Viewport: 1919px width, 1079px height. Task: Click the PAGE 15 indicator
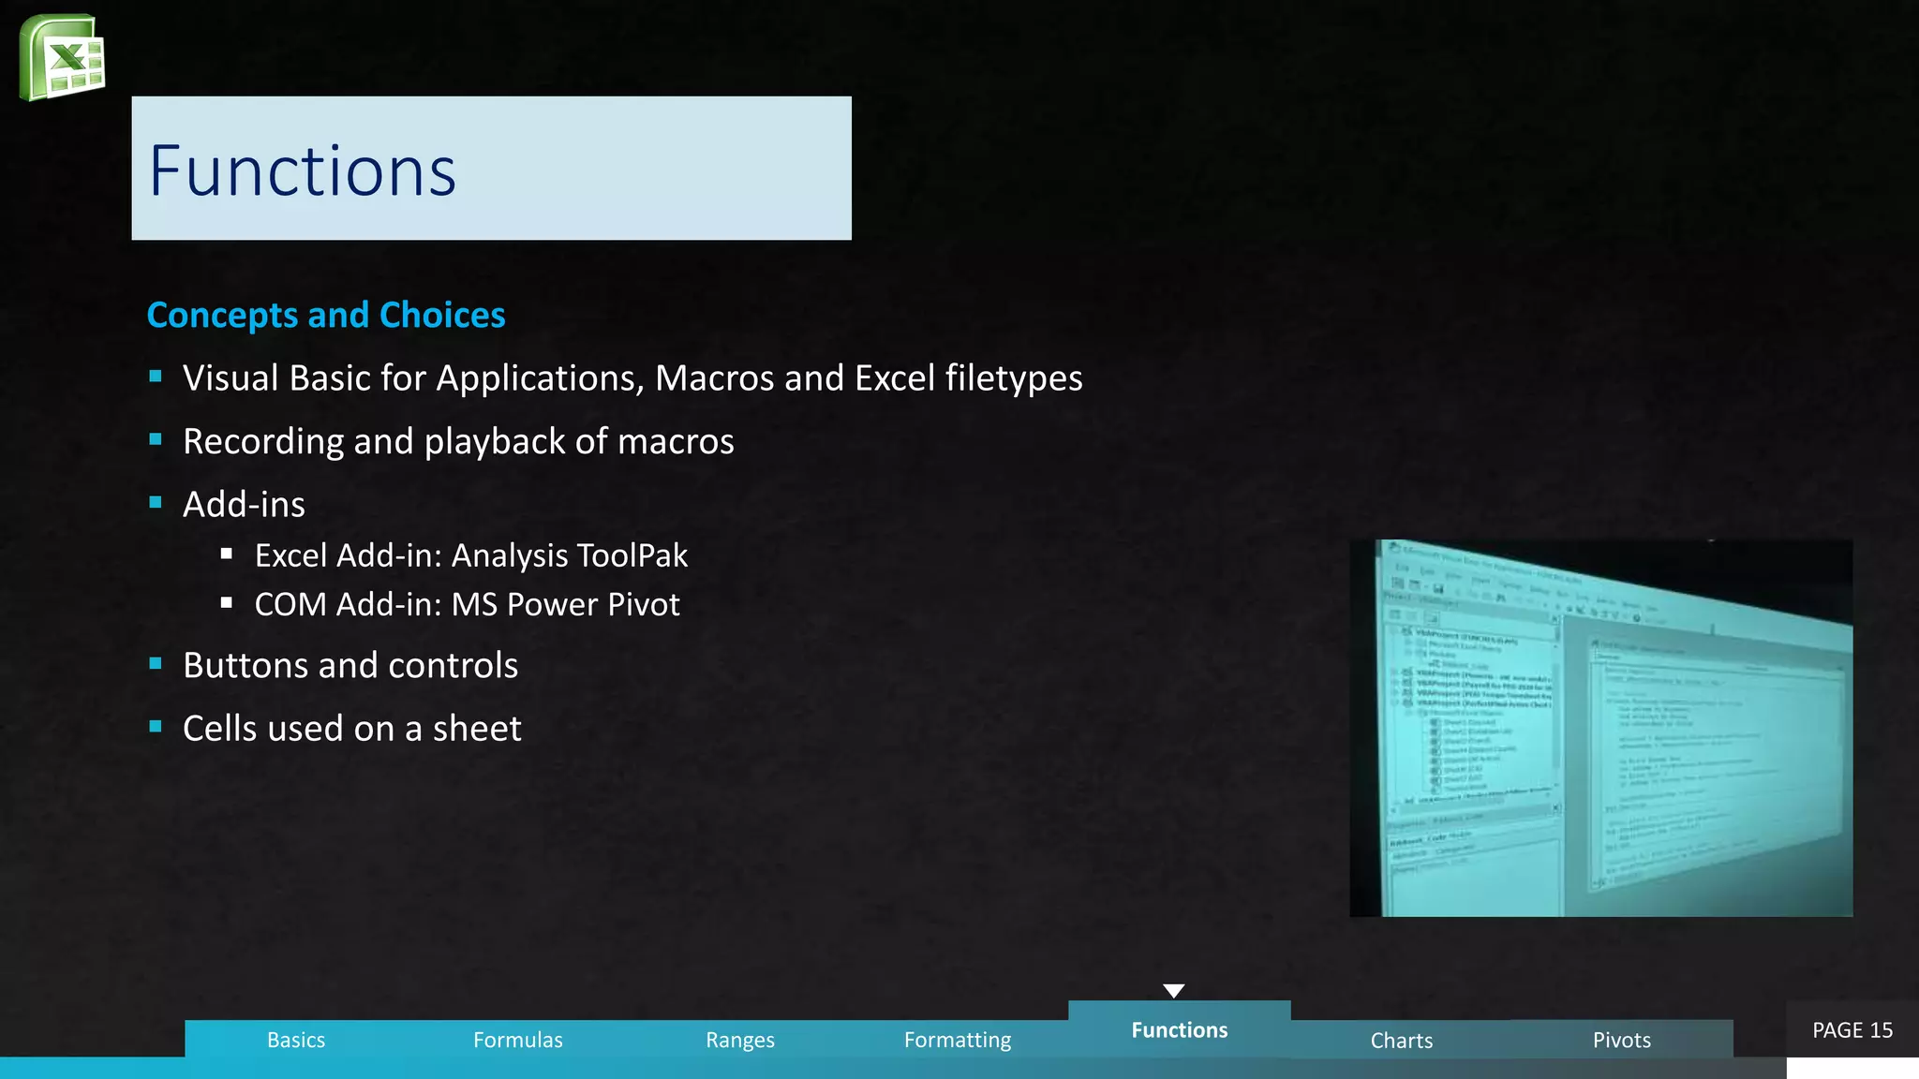1852,1030
